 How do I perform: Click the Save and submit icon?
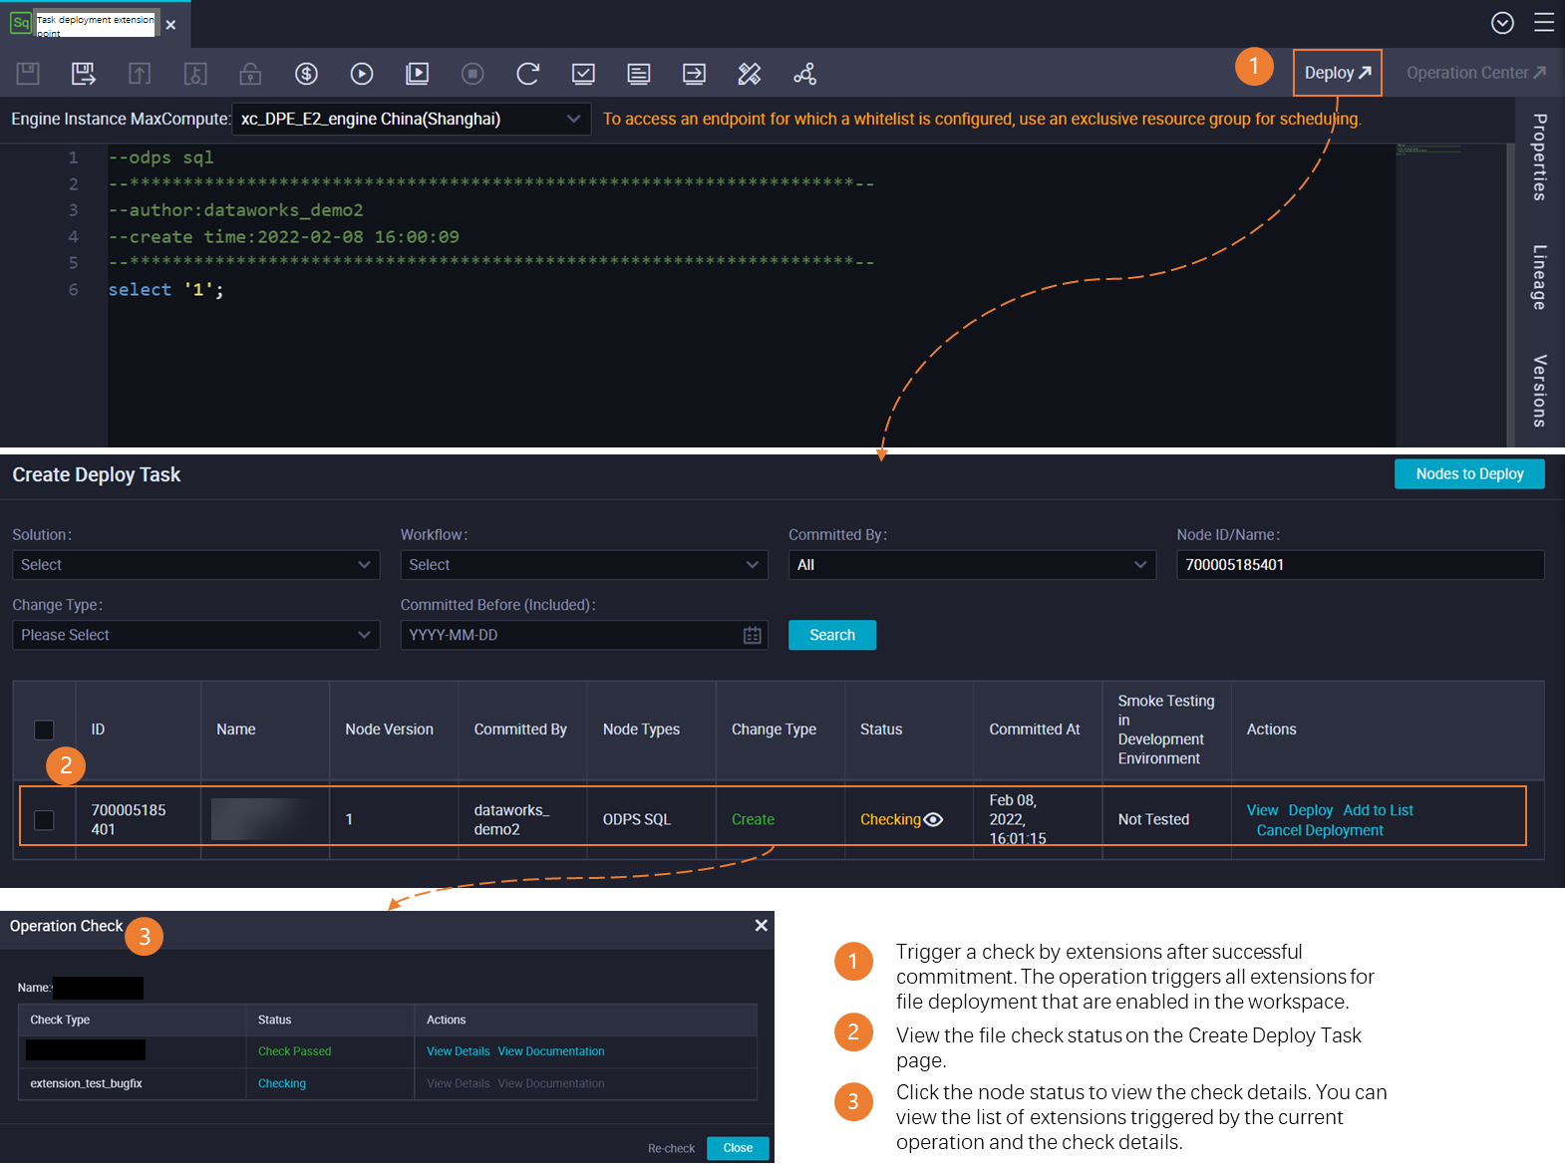(84, 73)
